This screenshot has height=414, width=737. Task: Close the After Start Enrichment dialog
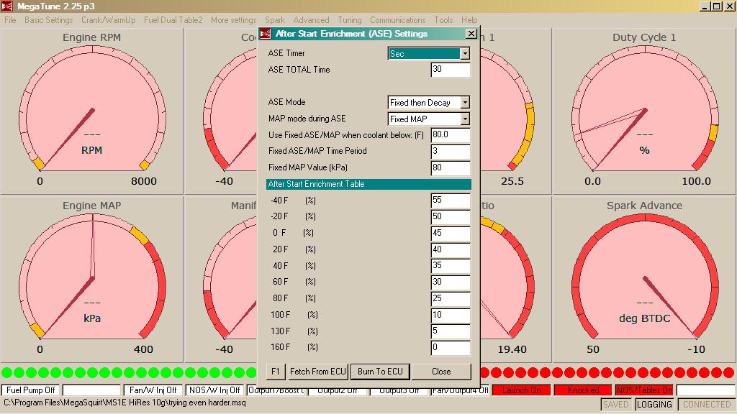pyautogui.click(x=471, y=33)
